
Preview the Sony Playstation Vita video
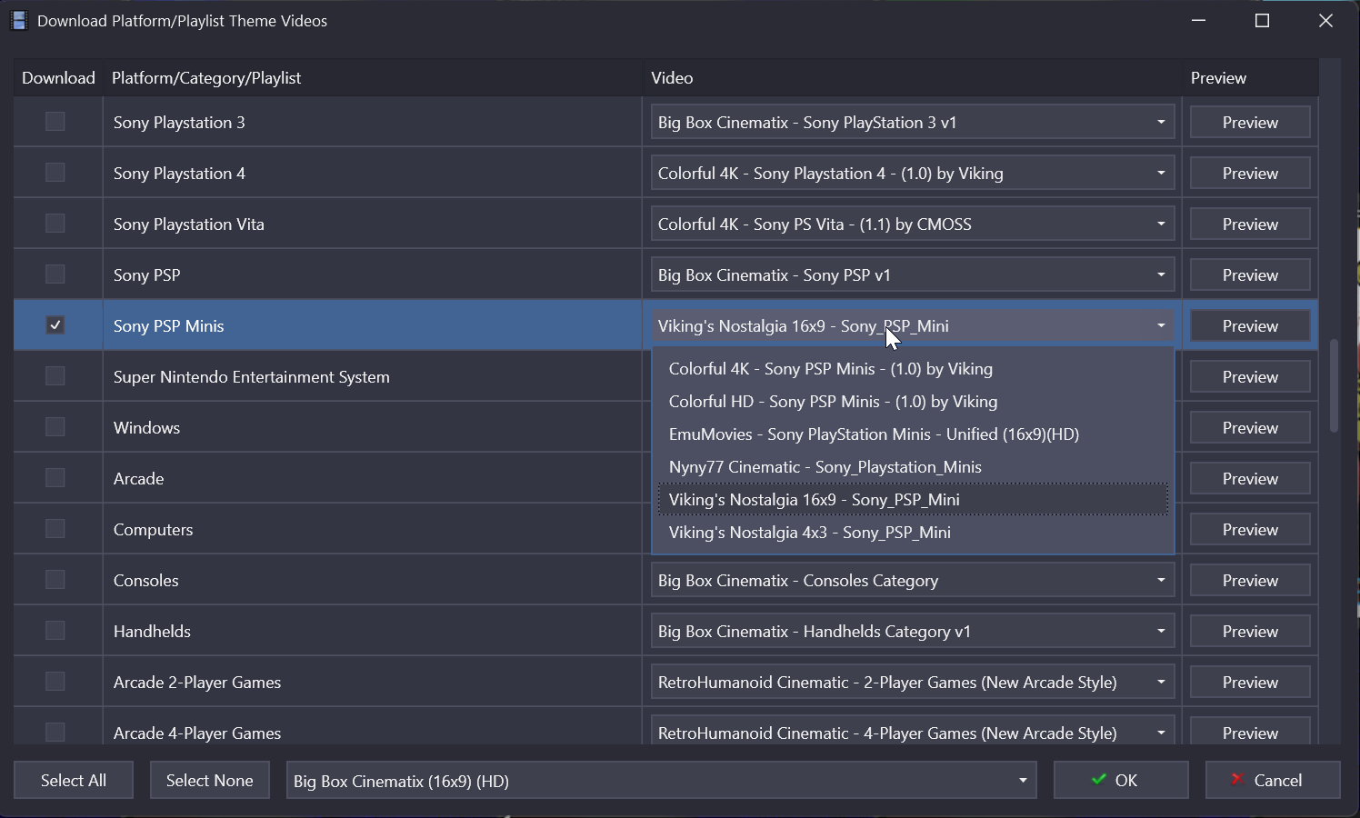tap(1250, 224)
